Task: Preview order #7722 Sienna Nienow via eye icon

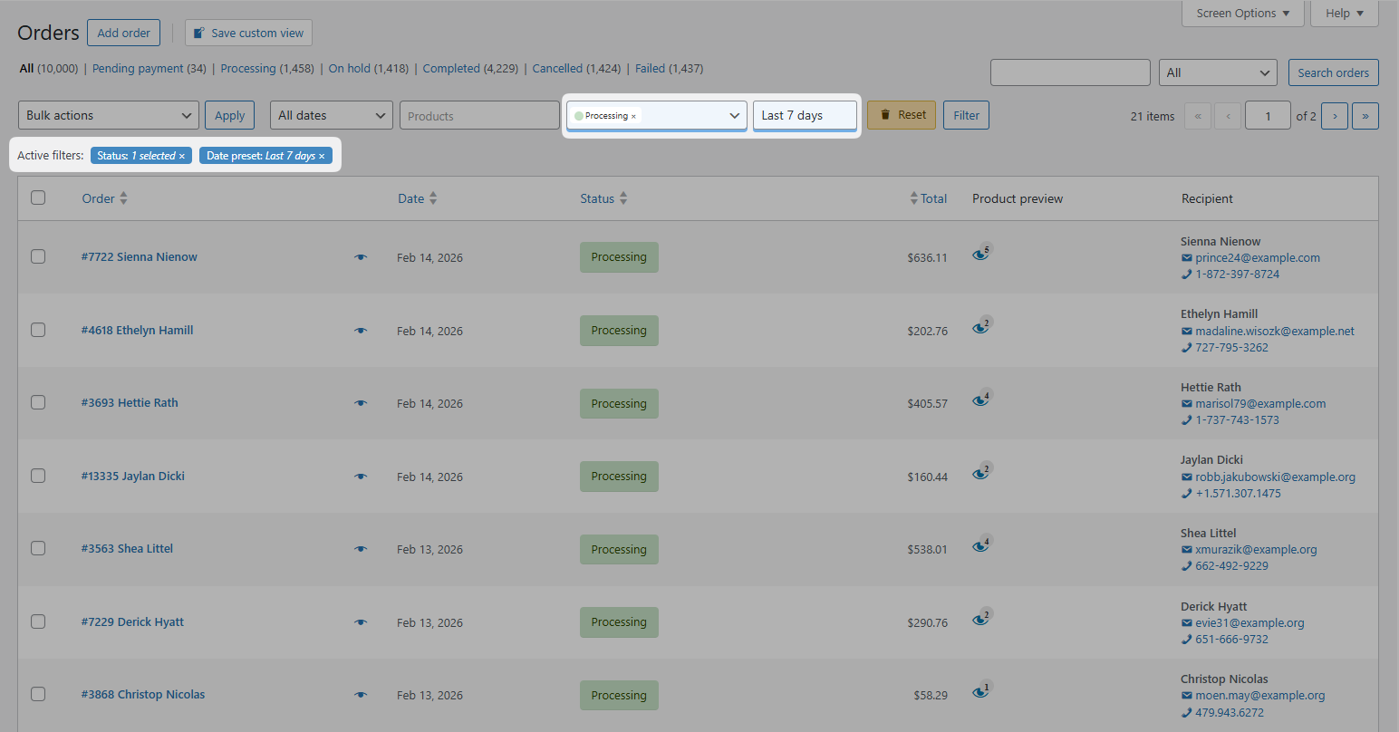Action: [361, 257]
